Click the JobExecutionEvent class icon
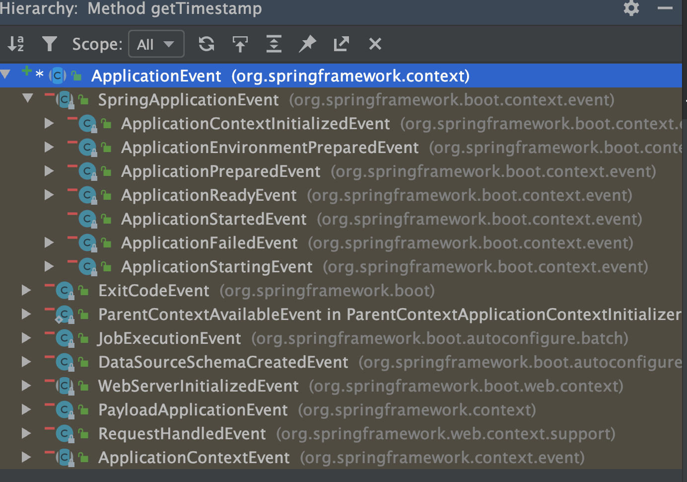687x482 pixels. pos(65,338)
